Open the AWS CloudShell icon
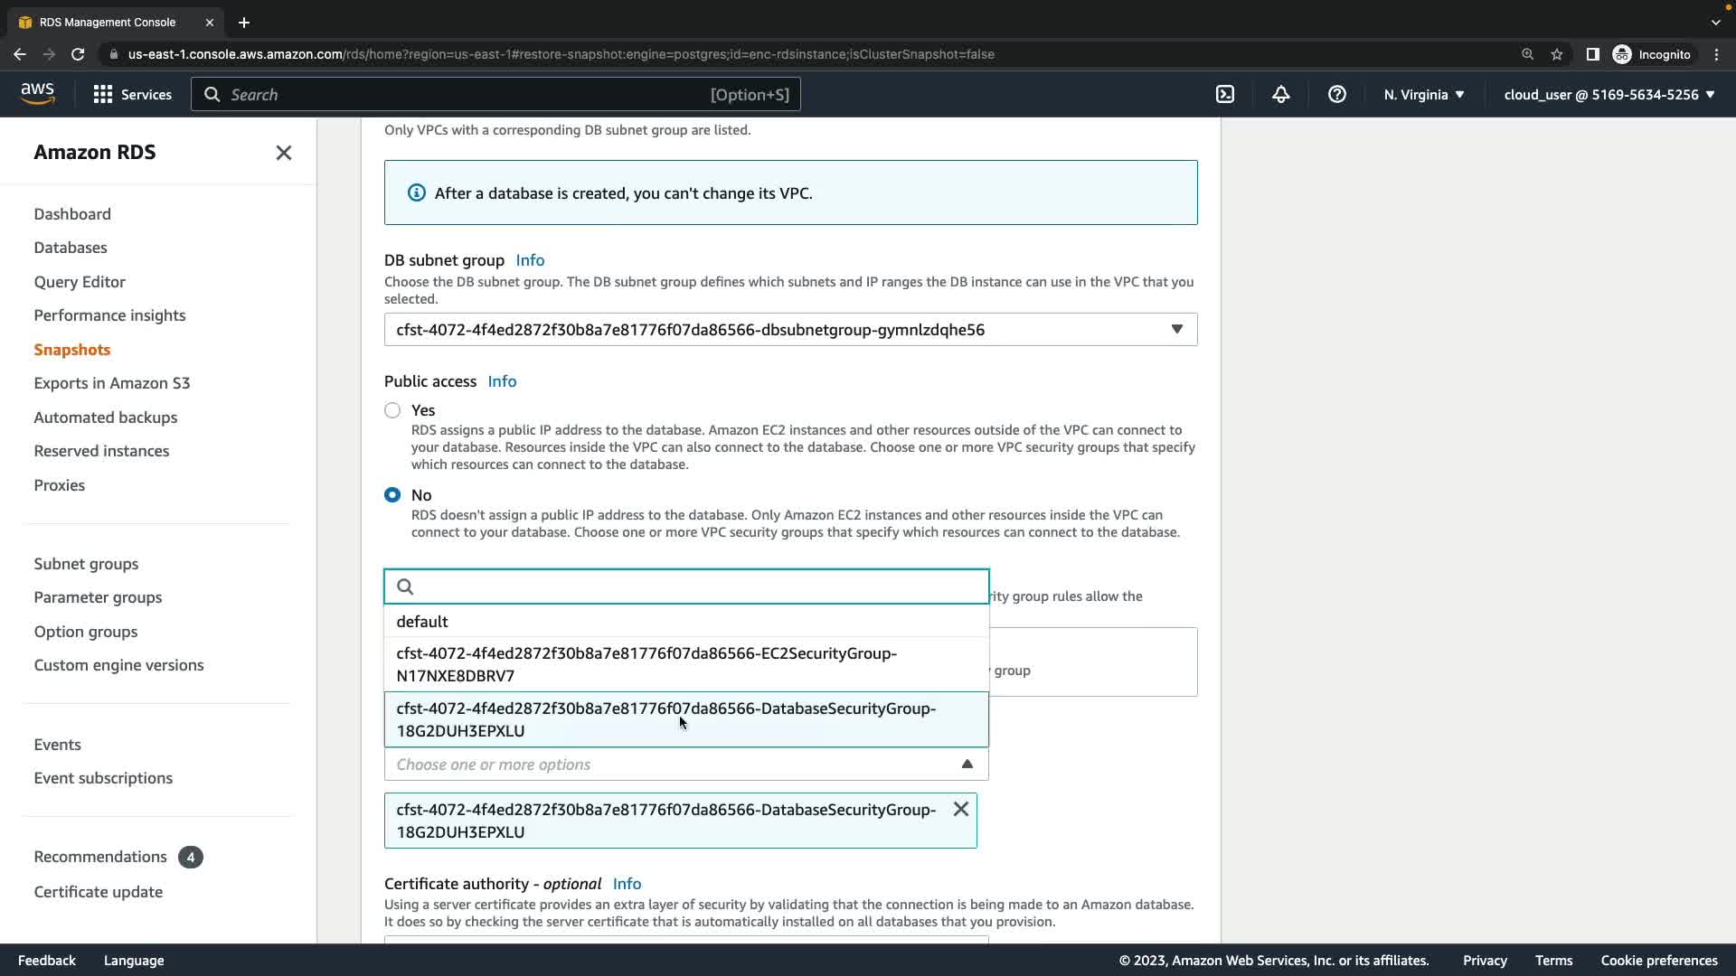Viewport: 1736px width, 976px height. point(1225,94)
